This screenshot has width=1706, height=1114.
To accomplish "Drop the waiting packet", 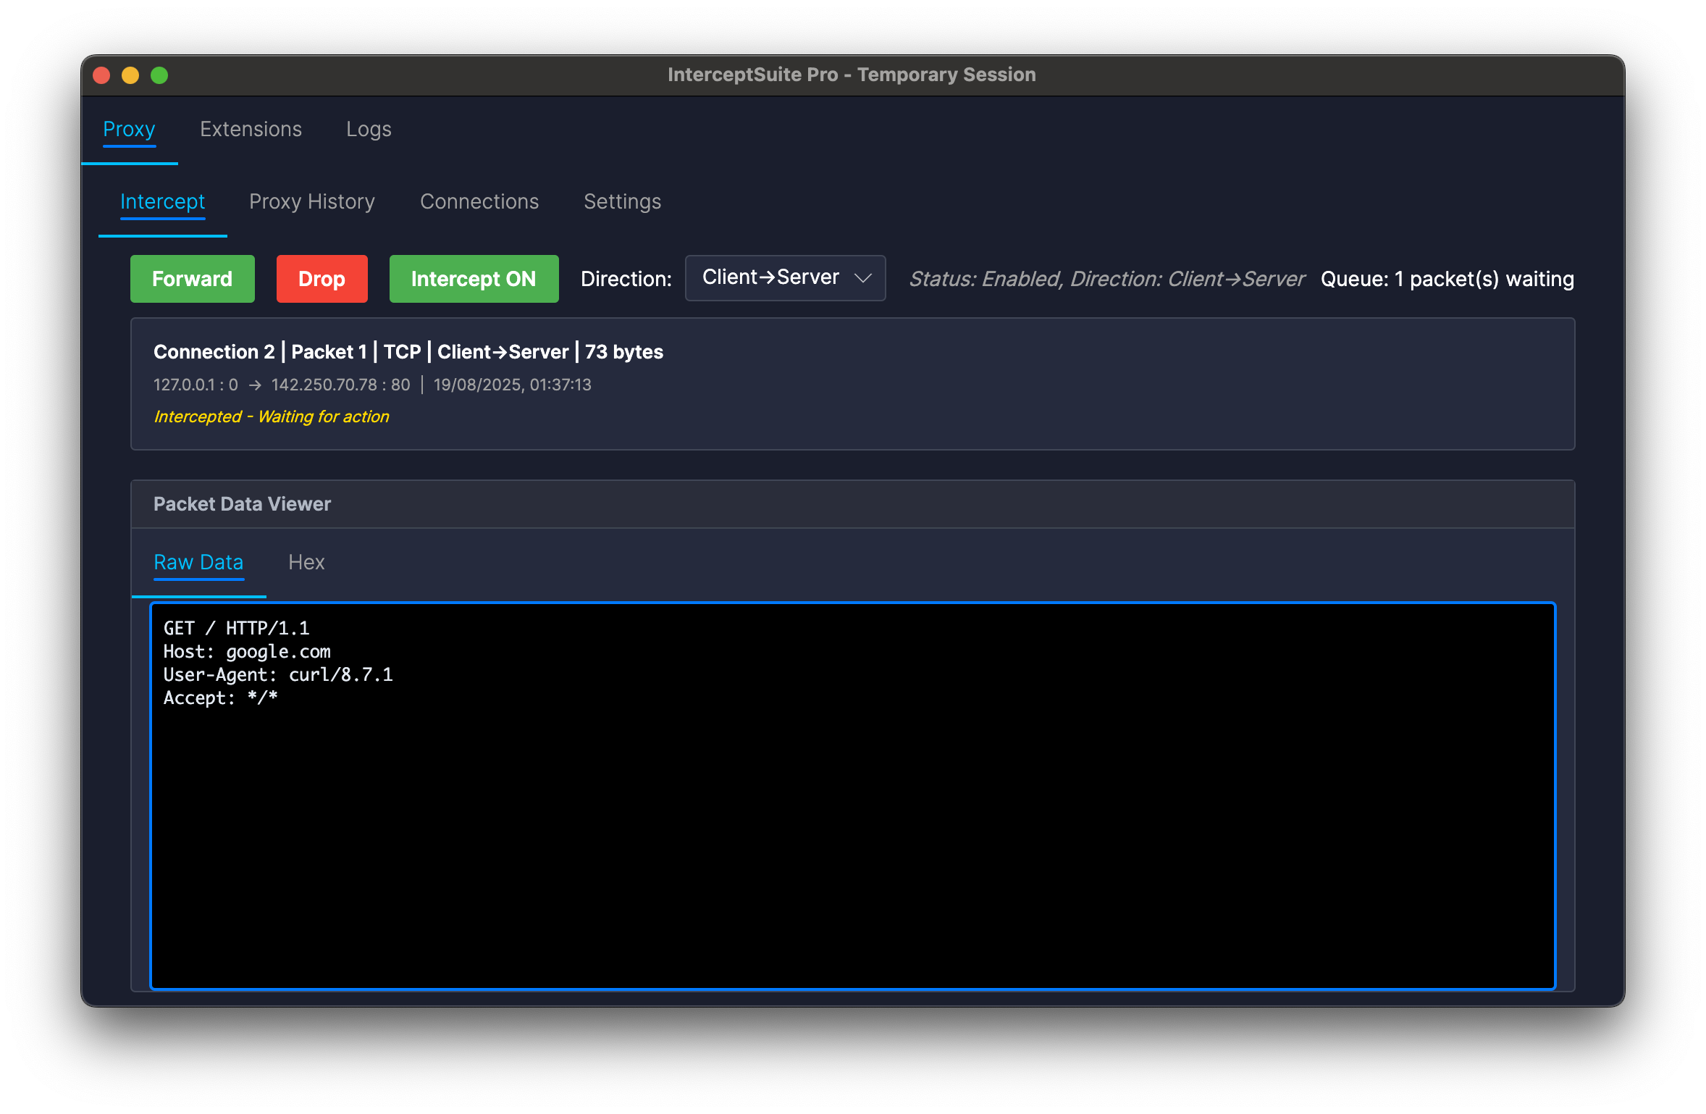I will click(322, 279).
